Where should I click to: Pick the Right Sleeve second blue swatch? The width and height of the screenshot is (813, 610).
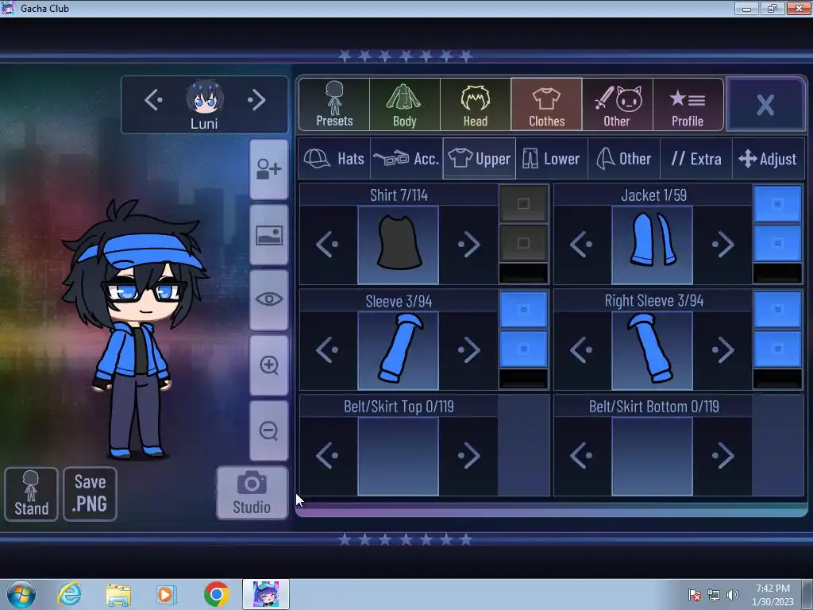(x=777, y=349)
